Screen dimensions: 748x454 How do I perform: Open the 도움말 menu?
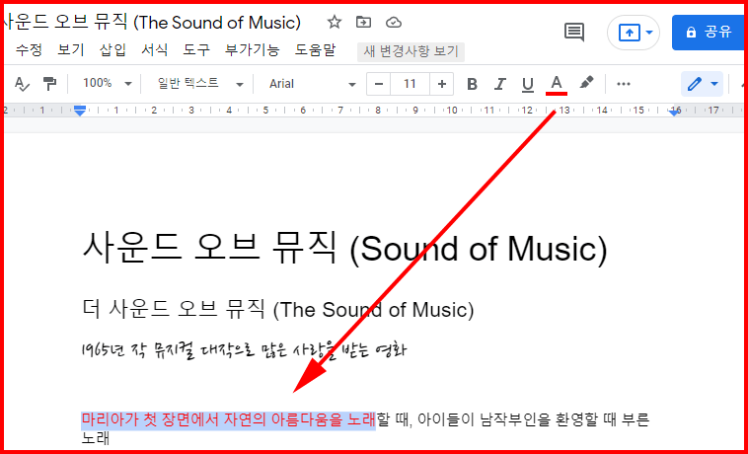(x=315, y=49)
